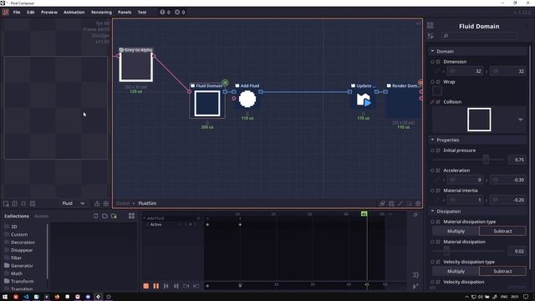Open graph settings gear icon

[x=418, y=203]
